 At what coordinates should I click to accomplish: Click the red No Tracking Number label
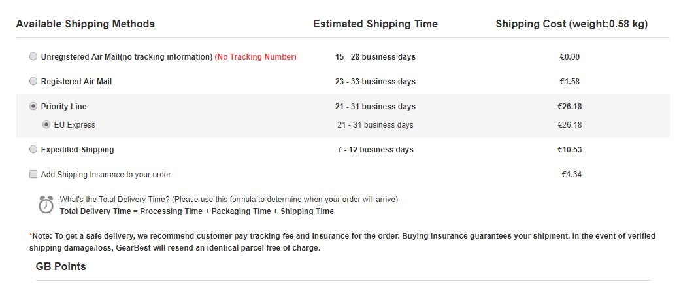[256, 57]
